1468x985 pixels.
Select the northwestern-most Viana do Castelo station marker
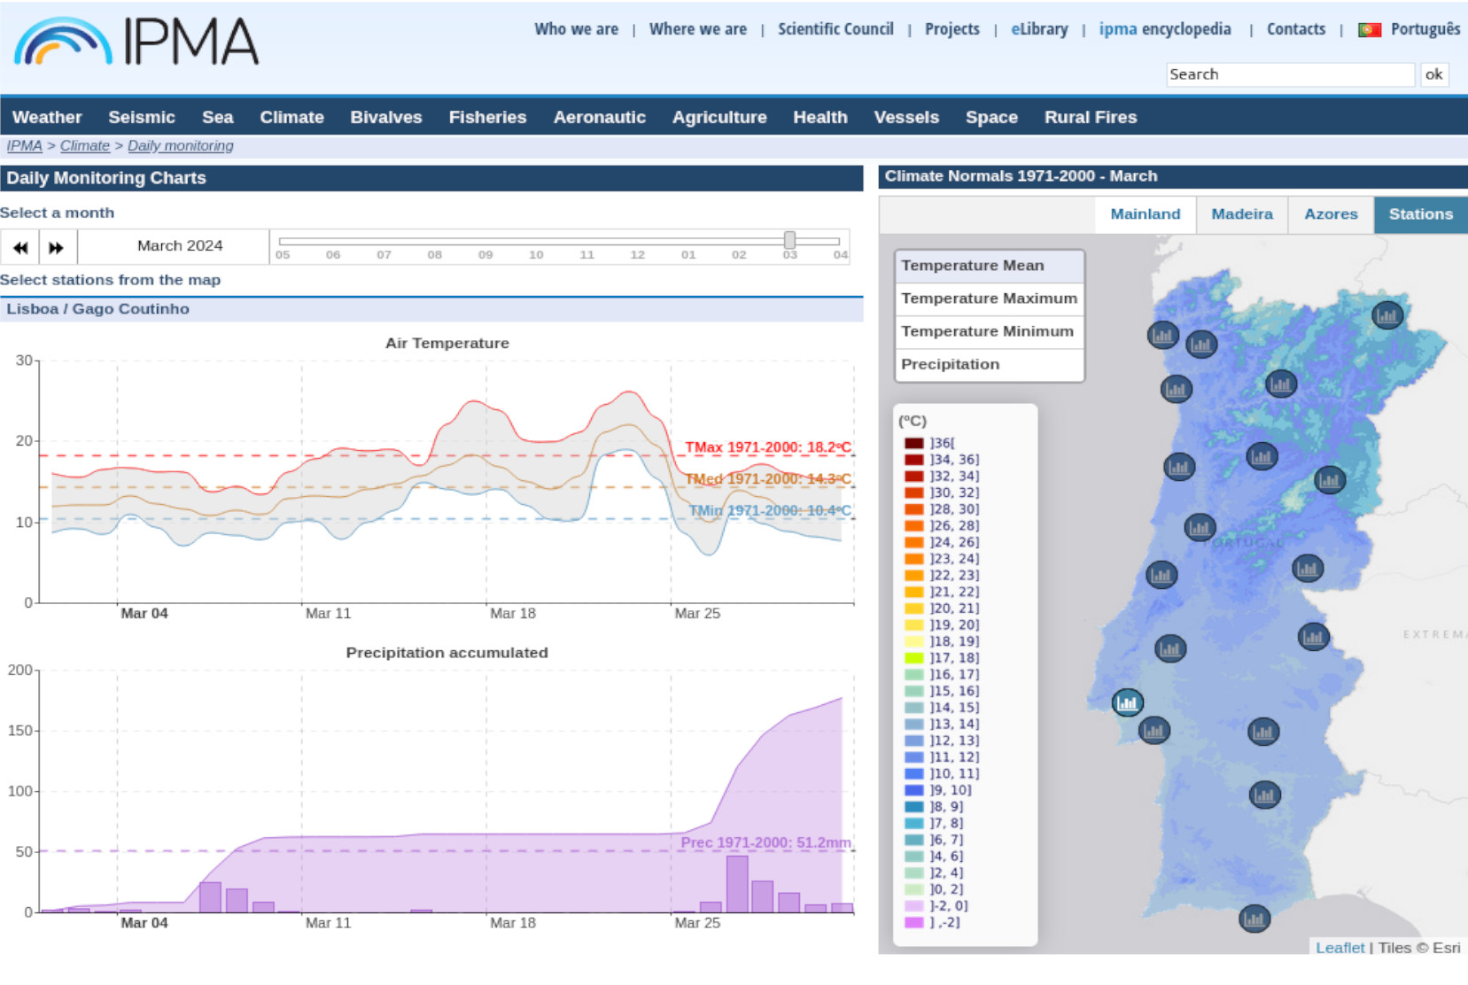tap(1162, 335)
